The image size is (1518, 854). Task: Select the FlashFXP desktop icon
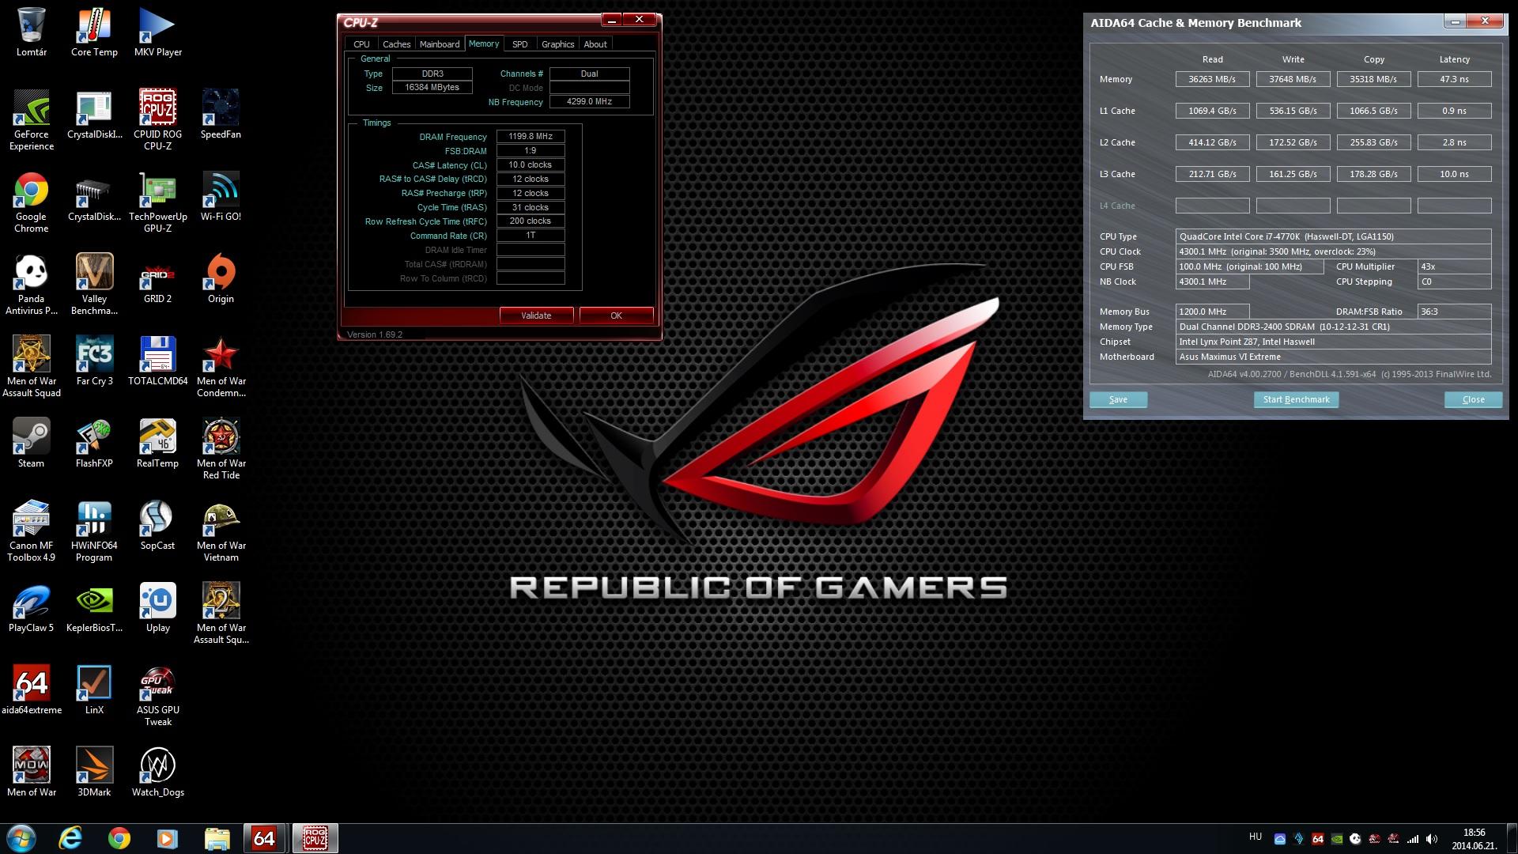tap(94, 444)
